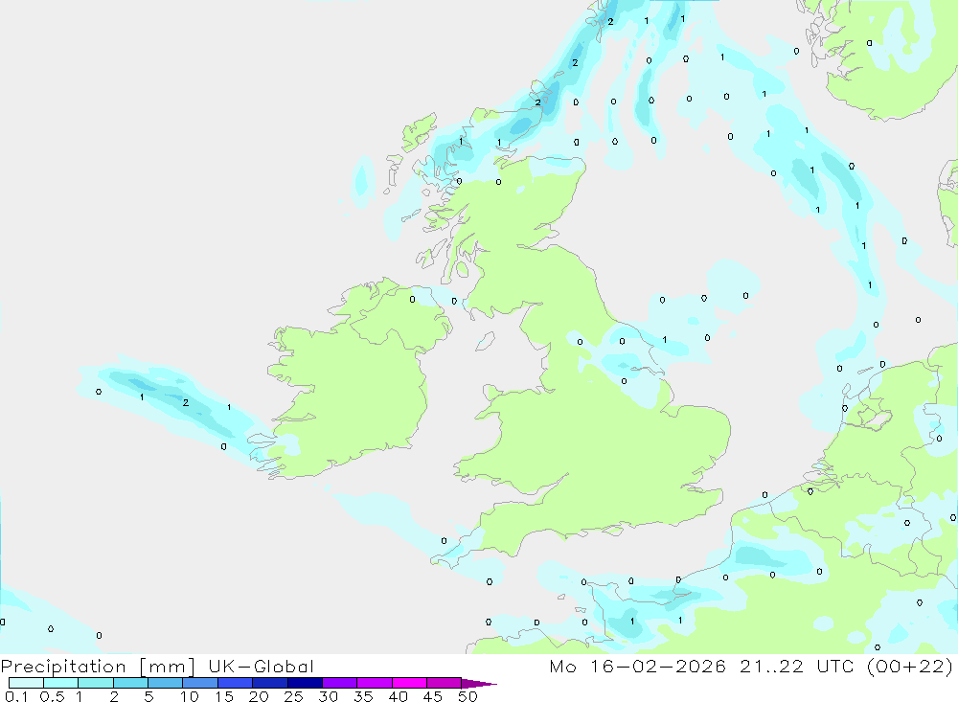Click the '10' legend scale label
This screenshot has height=702, width=958.
190,696
